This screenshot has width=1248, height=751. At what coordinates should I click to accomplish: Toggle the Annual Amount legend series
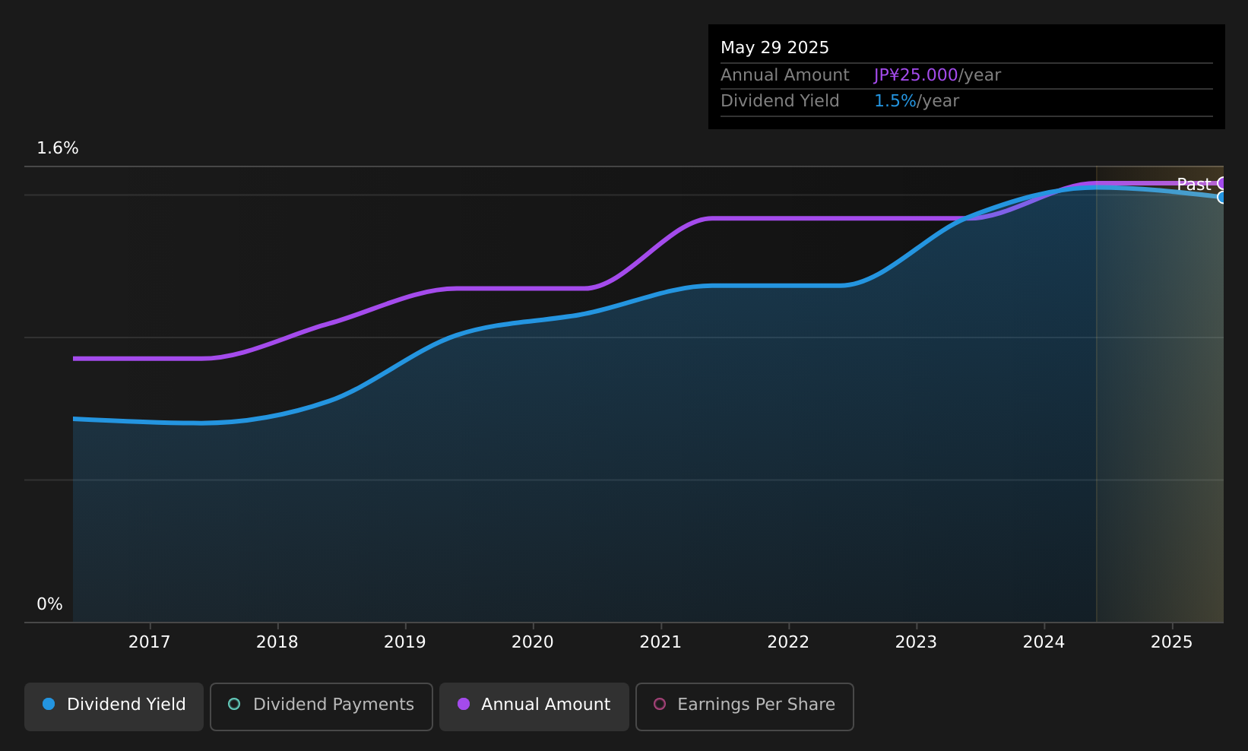click(x=534, y=706)
